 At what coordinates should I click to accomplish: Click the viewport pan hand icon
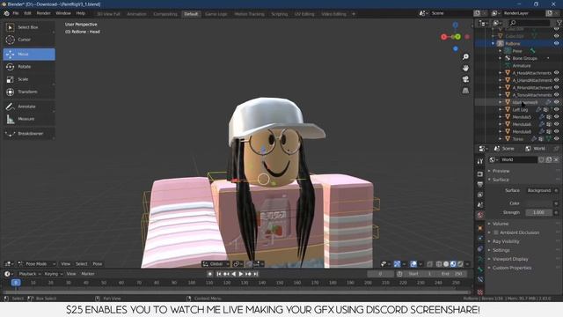[465, 68]
